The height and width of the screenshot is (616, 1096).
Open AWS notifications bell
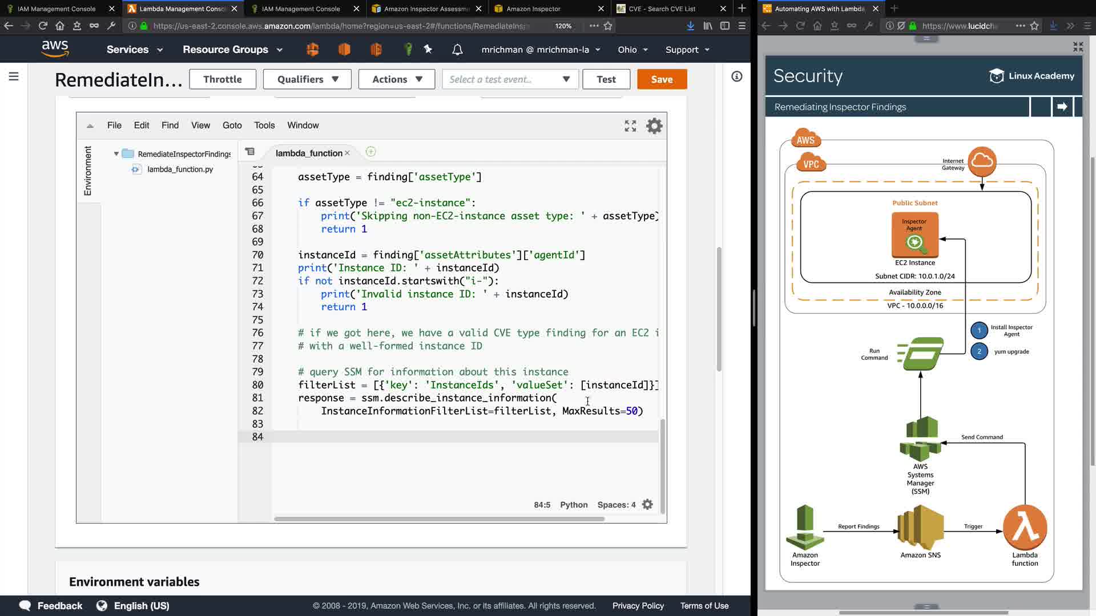click(457, 50)
